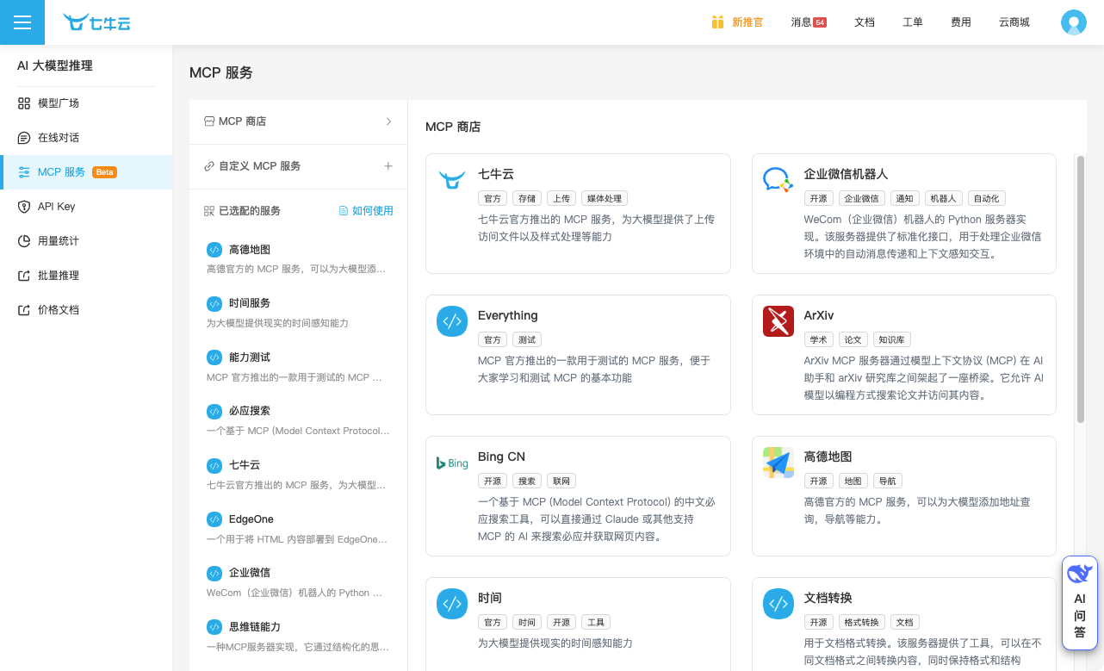
Task: Click the ArXiv card logo
Action: tap(778, 321)
